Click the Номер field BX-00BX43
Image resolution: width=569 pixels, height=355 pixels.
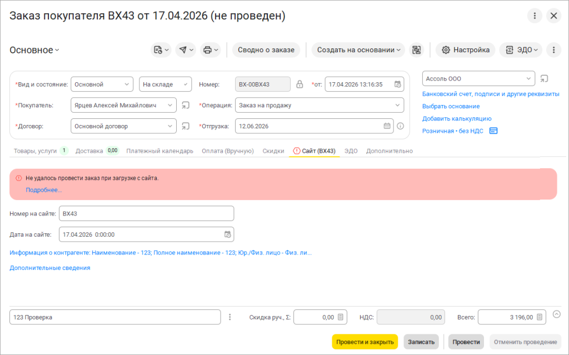(x=263, y=84)
